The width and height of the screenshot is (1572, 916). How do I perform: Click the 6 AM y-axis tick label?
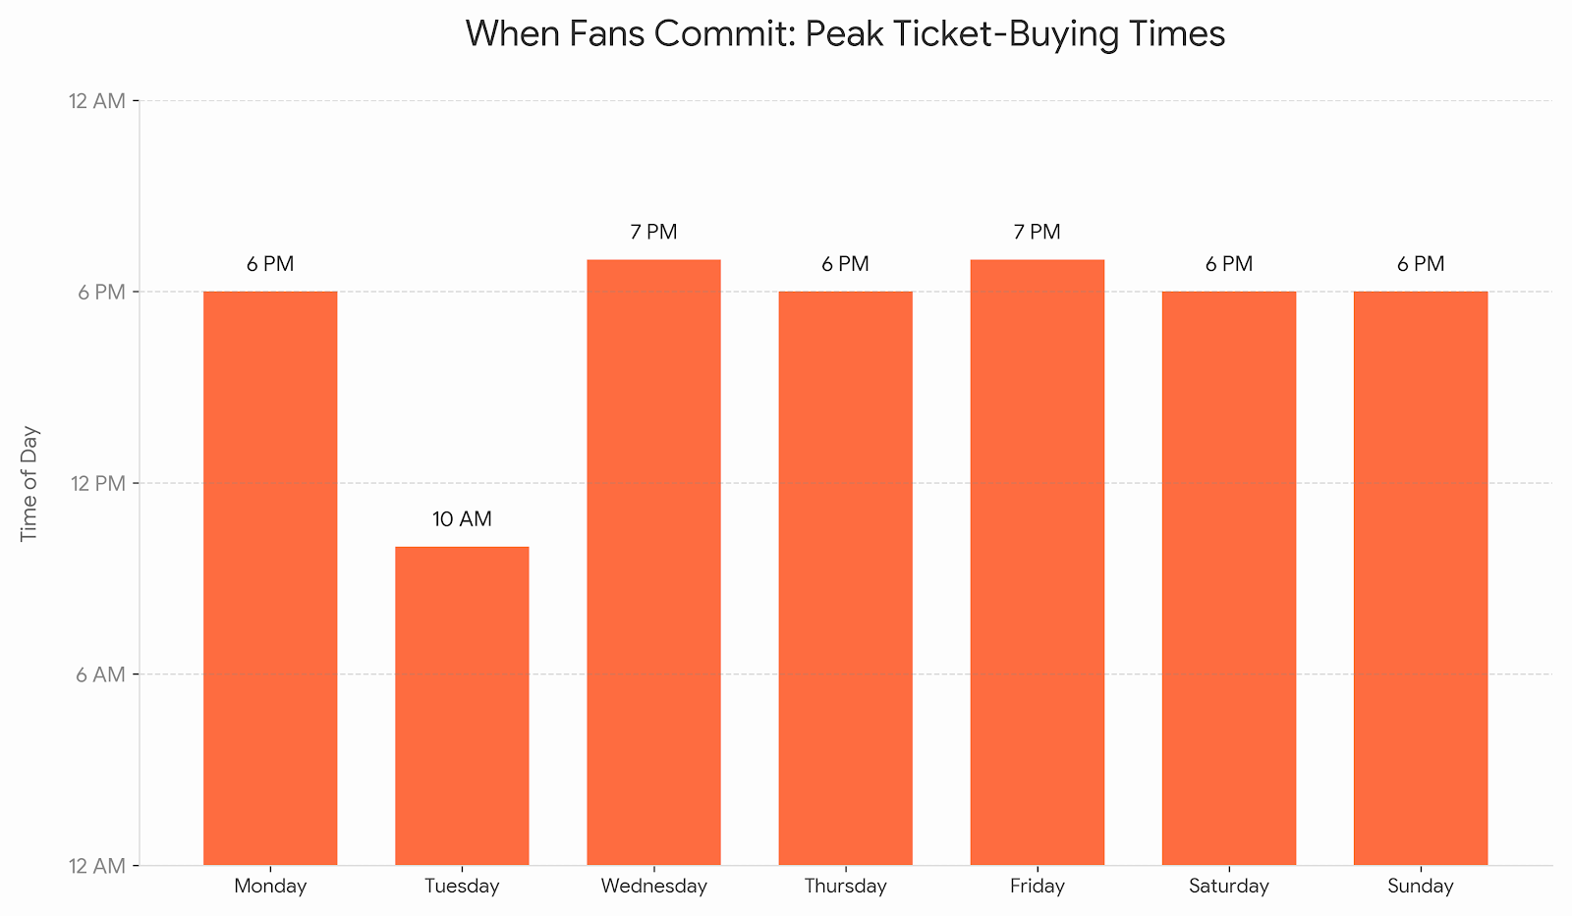tap(101, 674)
